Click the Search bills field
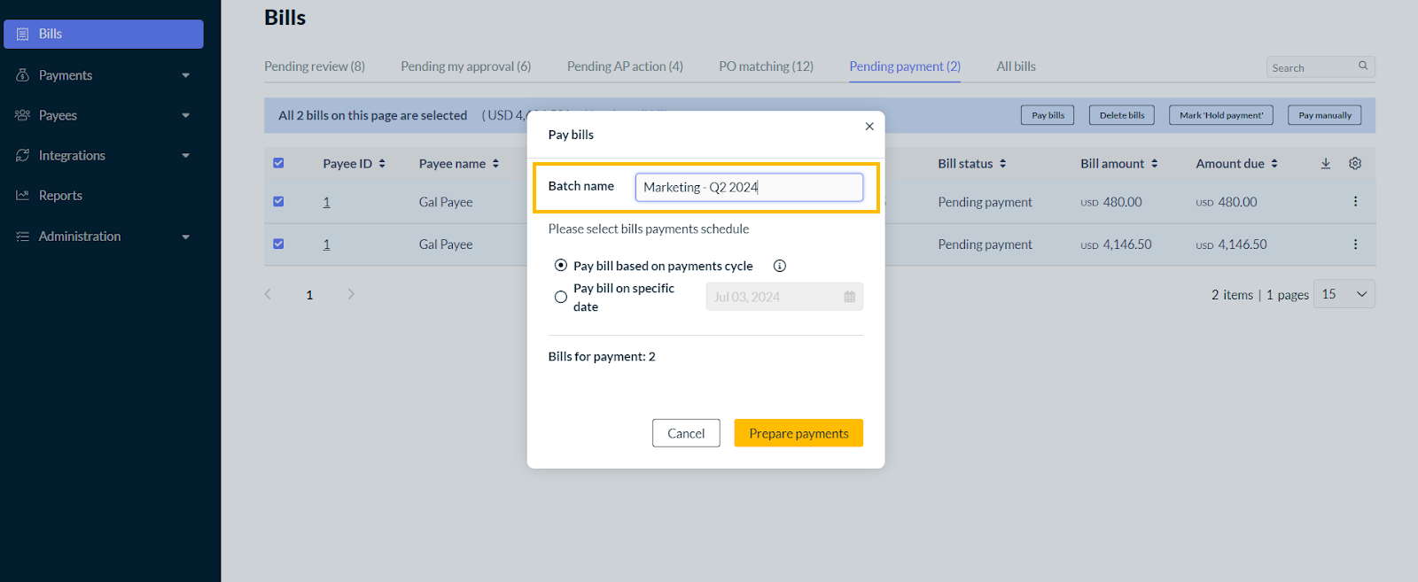The height and width of the screenshot is (582, 1418). [x=1321, y=67]
